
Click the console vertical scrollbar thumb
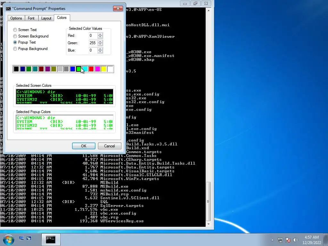(208, 202)
